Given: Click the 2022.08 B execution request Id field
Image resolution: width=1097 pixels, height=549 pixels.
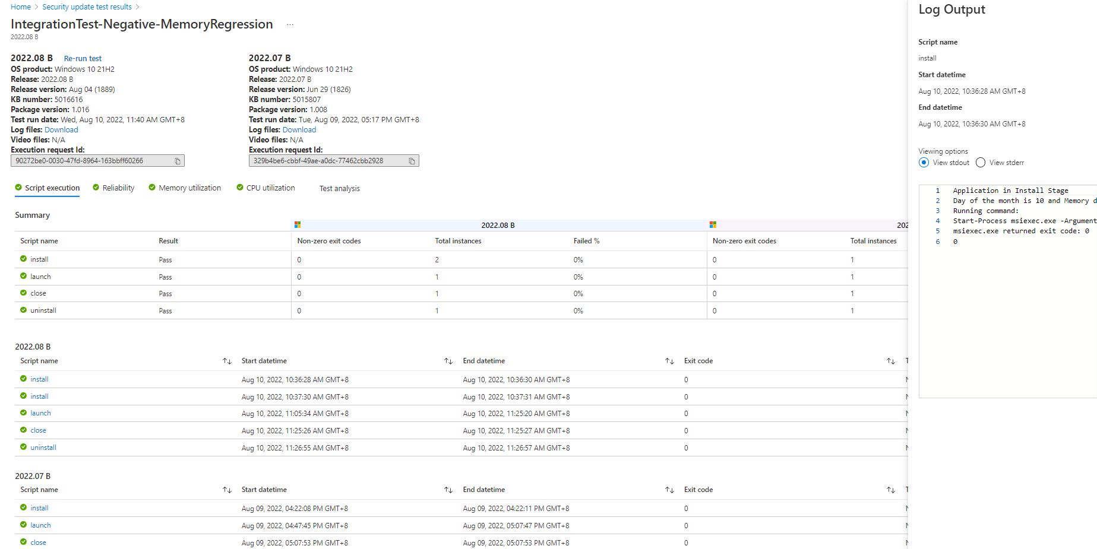Looking at the screenshot, I should [97, 161].
